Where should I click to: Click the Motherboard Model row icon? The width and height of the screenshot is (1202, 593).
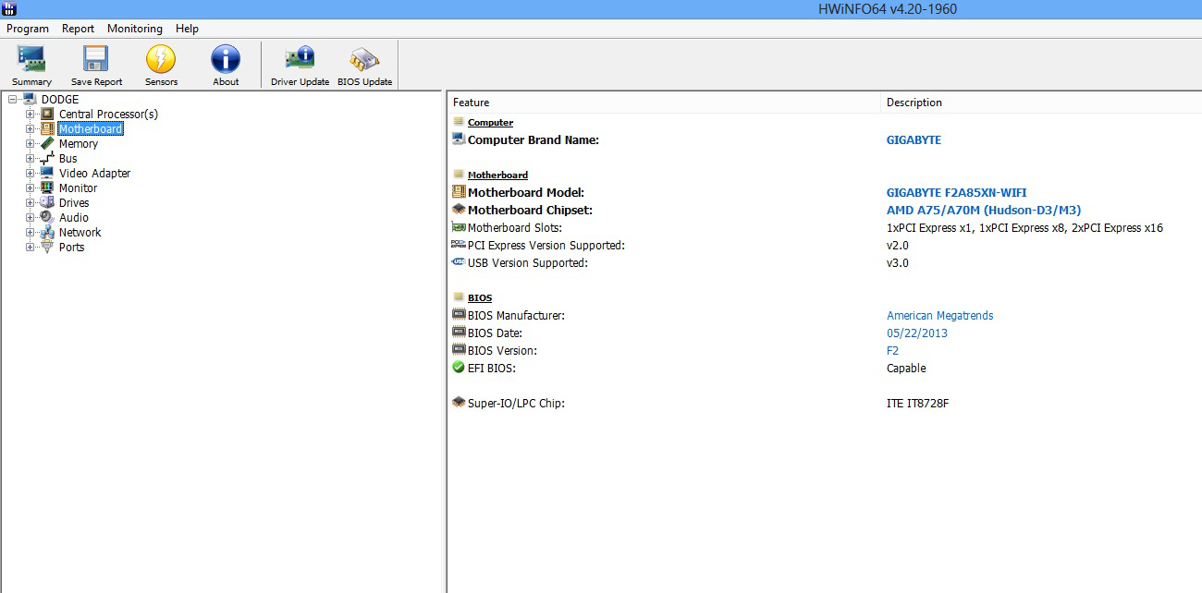click(459, 192)
